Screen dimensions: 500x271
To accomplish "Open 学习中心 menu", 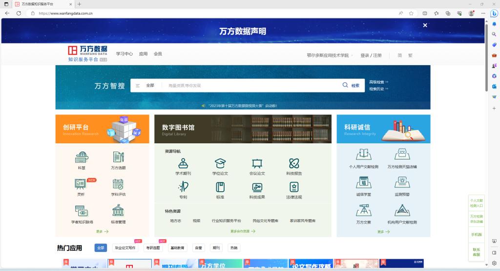I will point(125,54).
